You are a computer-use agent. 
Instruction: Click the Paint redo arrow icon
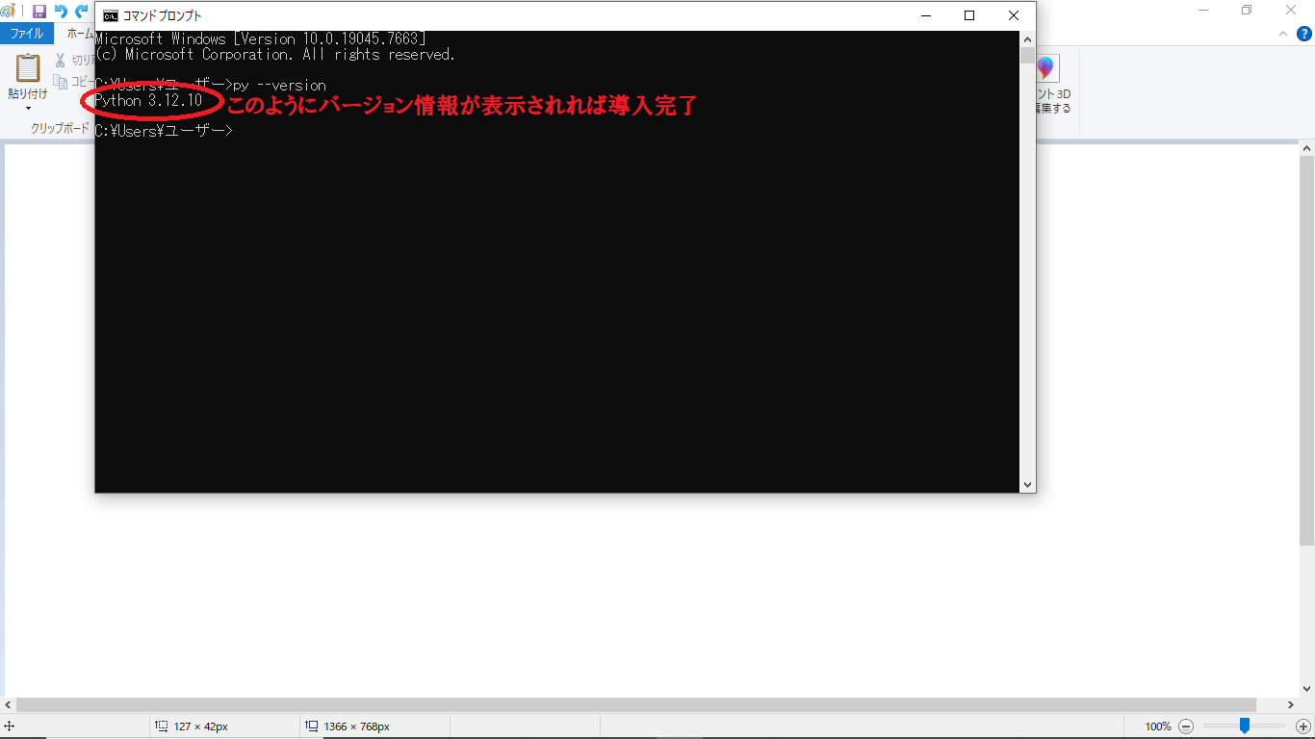[82, 12]
